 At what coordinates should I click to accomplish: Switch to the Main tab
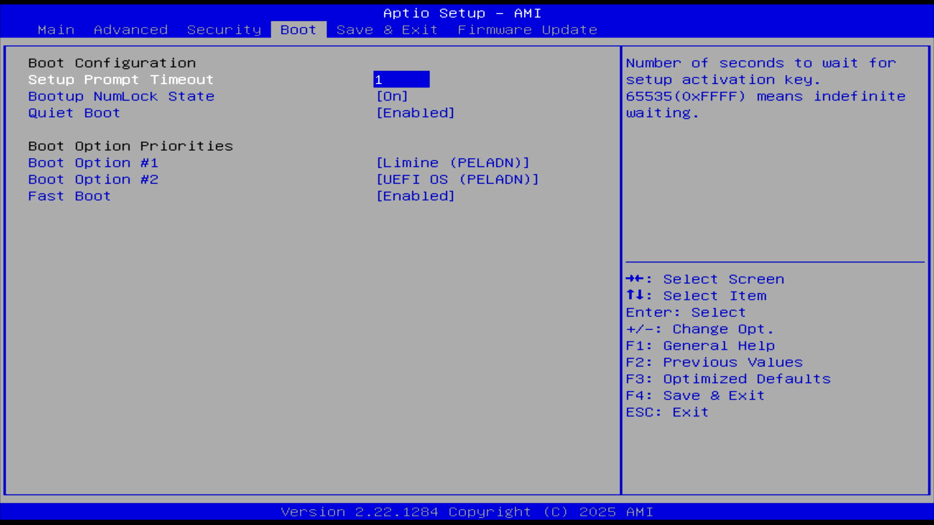tap(56, 30)
